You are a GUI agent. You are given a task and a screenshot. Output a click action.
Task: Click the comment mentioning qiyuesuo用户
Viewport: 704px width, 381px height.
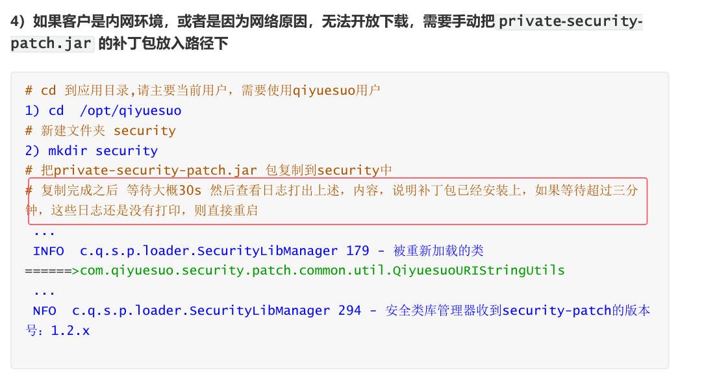203,90
